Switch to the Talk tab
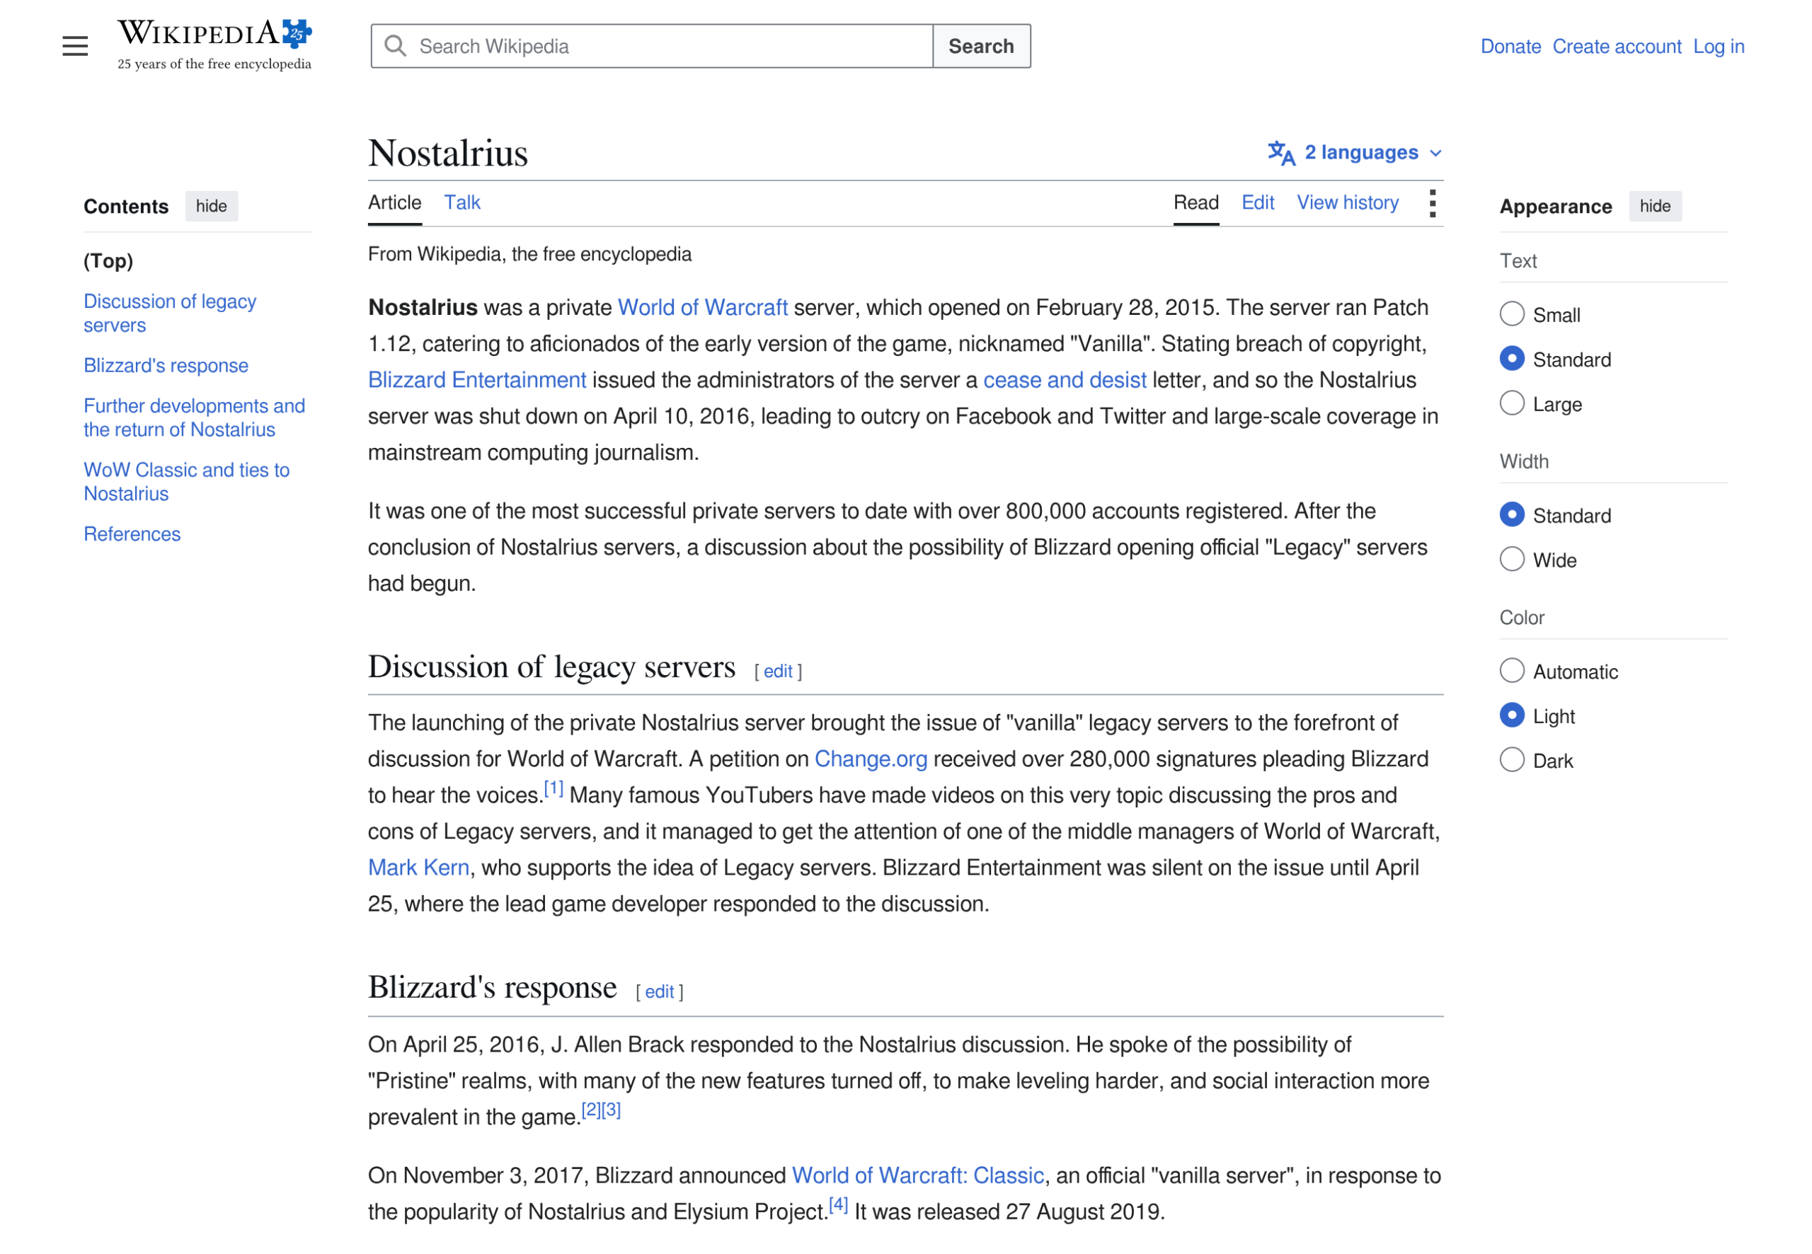Screen dimensions: 1812x1254 tap(462, 202)
